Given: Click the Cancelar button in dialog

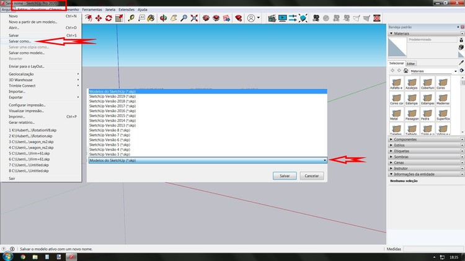Looking at the screenshot, I should tap(312, 176).
